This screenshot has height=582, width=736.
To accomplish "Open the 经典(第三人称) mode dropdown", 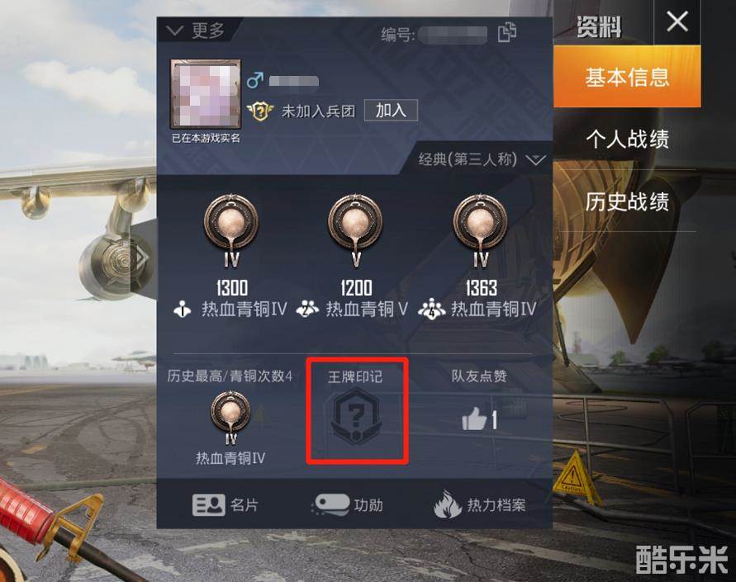I will pyautogui.click(x=482, y=159).
